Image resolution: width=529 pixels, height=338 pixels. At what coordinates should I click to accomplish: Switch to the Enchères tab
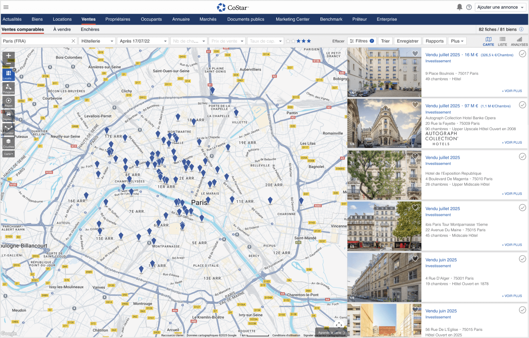[x=90, y=29]
